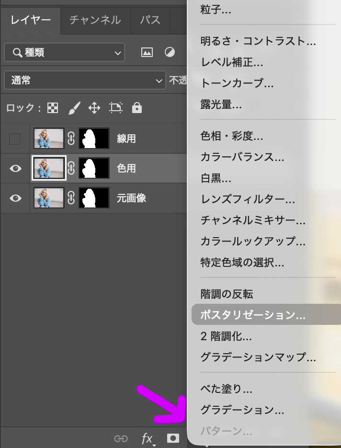
Task: Unlink mask chain on 色用 layer
Action: pos(71,168)
